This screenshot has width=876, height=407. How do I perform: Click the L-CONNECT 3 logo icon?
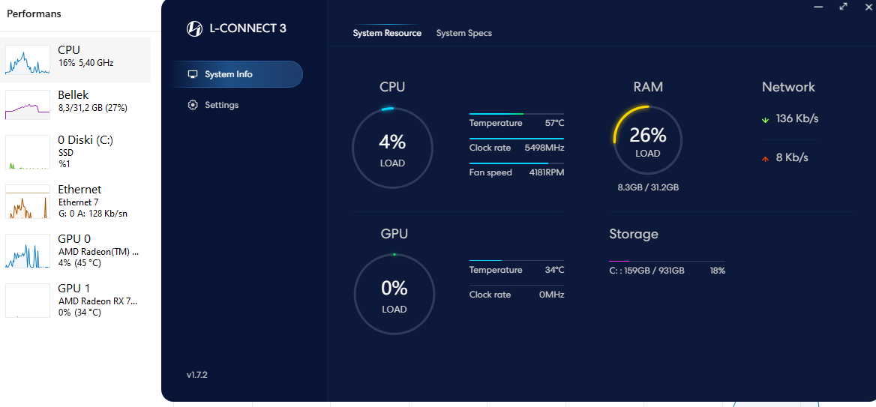193,28
